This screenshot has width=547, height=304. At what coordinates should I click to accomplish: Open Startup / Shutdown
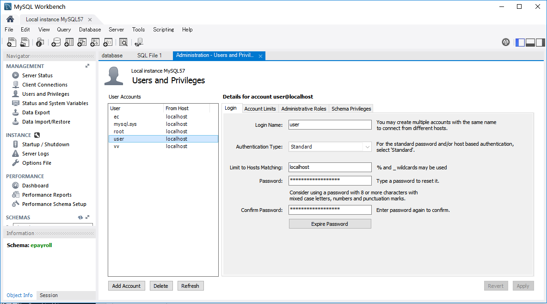click(45, 144)
